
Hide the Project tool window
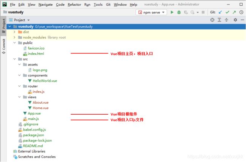pyautogui.click(x=242, y=20)
